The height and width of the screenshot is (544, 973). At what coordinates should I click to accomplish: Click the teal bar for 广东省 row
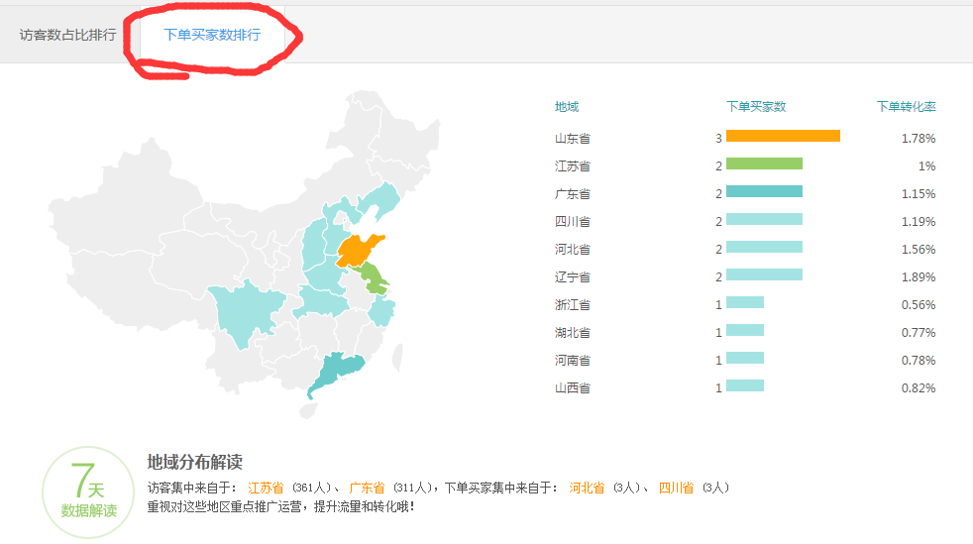pos(765,191)
